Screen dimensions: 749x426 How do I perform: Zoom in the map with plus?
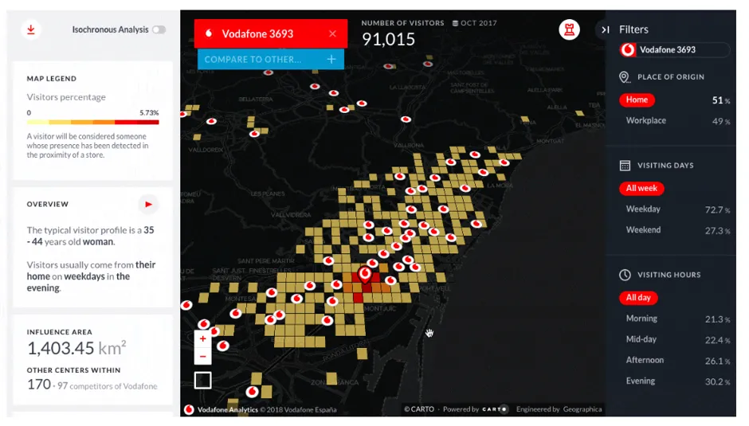pos(202,338)
